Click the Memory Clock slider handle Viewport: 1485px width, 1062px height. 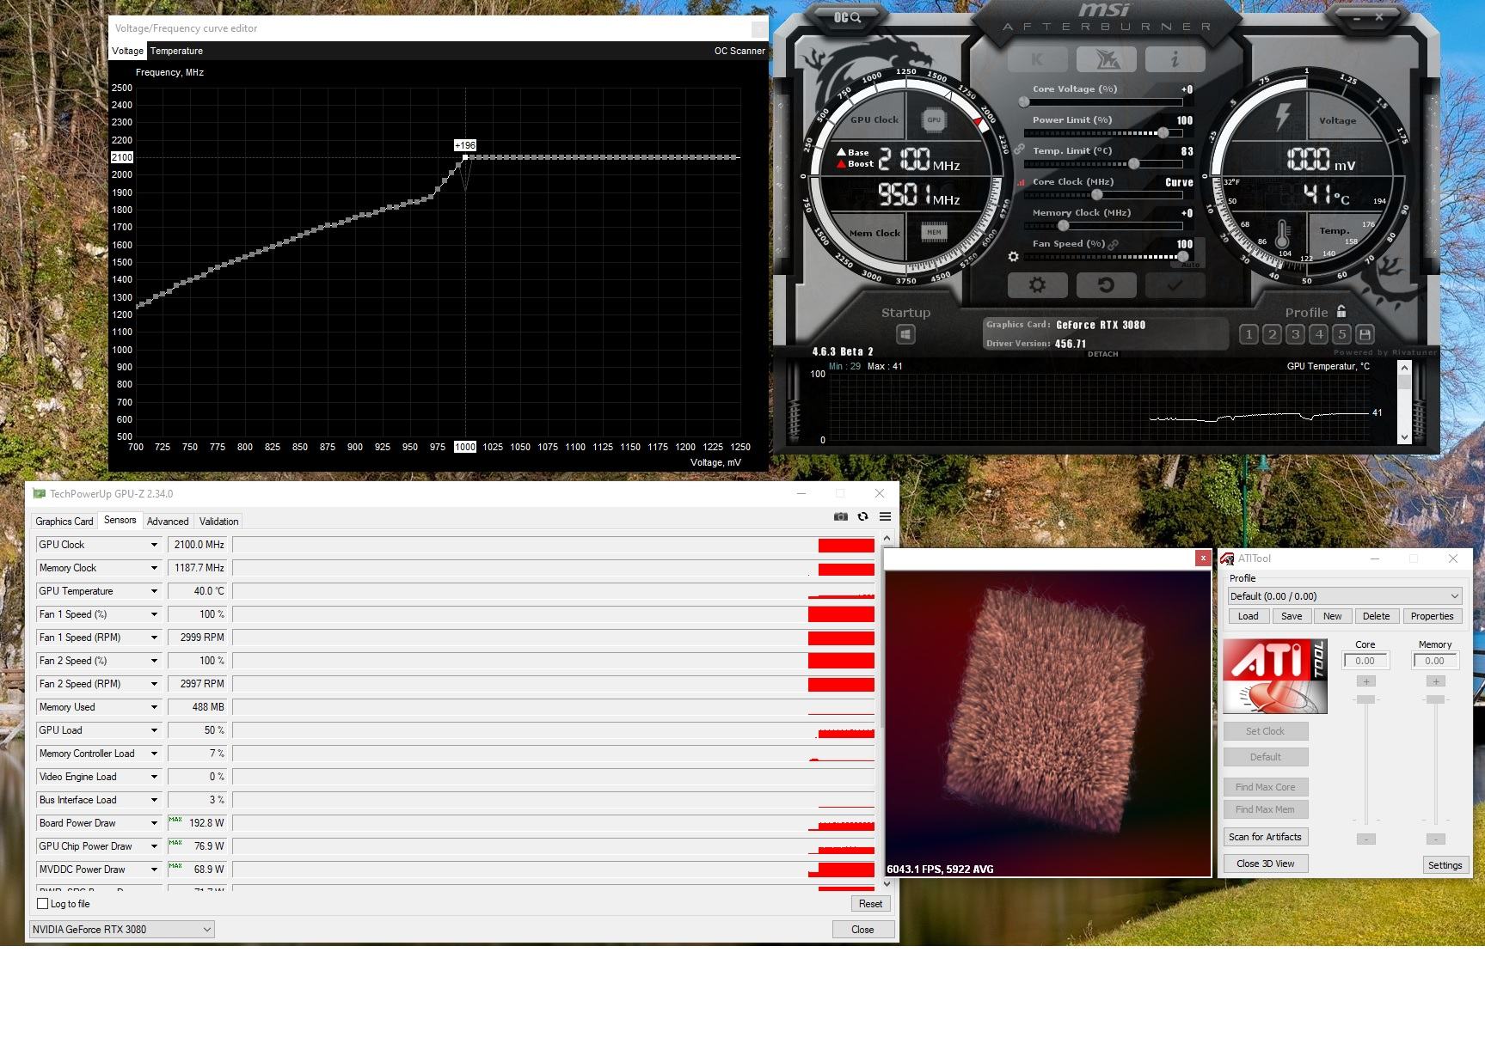[1064, 226]
